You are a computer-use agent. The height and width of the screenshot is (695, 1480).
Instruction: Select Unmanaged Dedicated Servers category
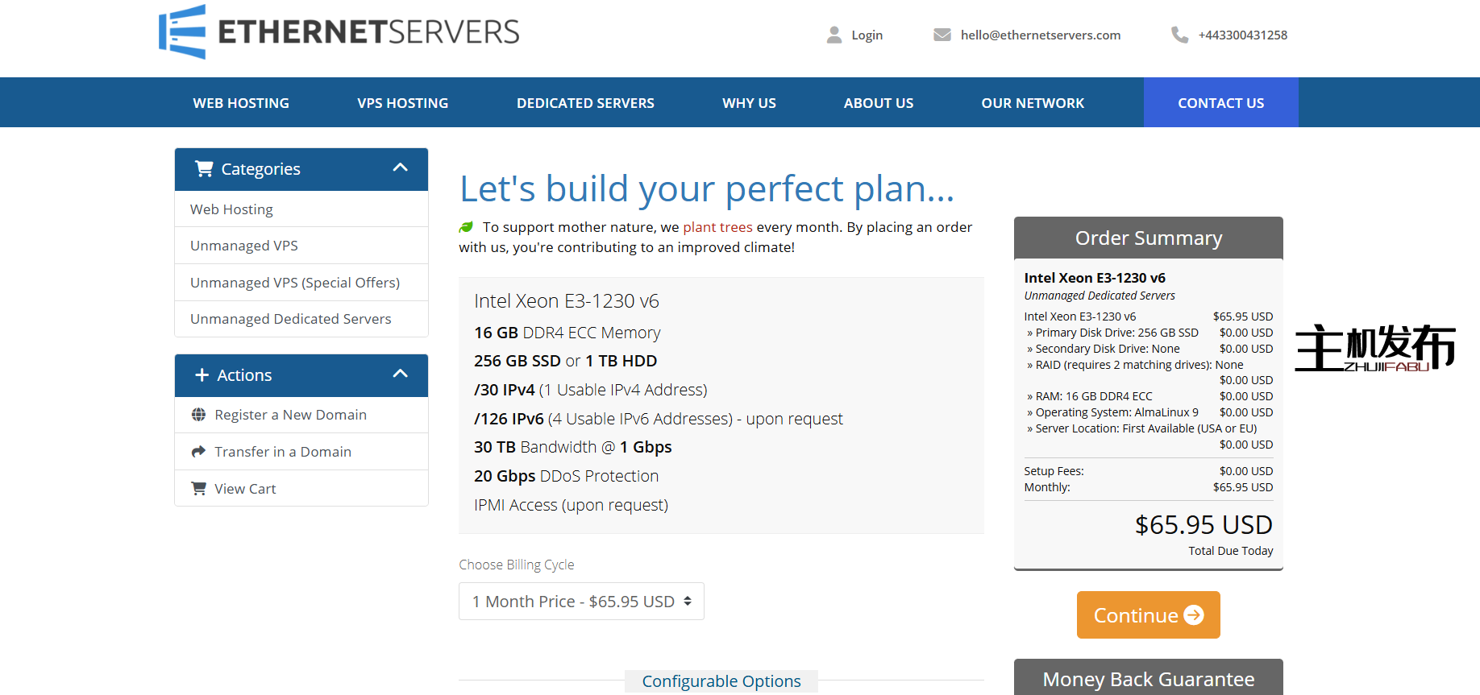290,319
